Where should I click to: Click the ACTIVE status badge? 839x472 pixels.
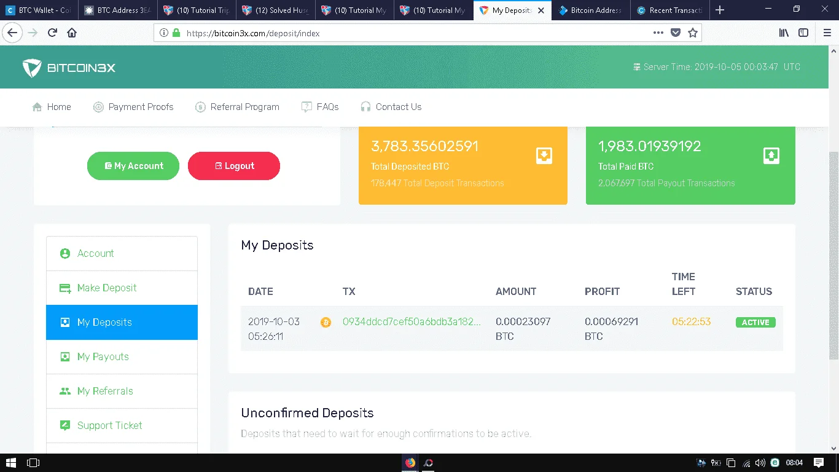(x=755, y=322)
